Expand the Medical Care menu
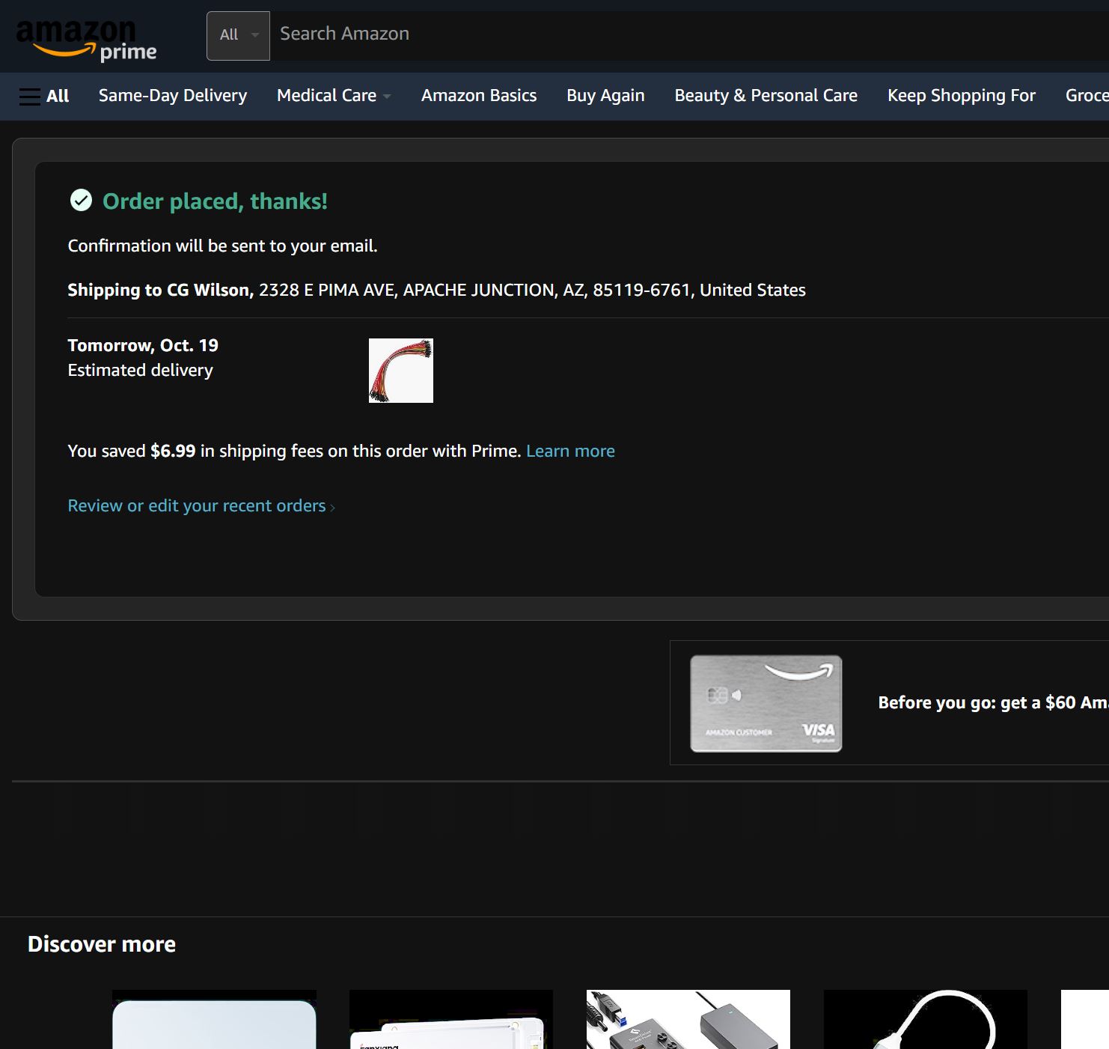 click(x=334, y=96)
